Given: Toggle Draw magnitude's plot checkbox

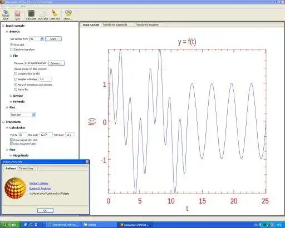Looking at the screenshot, I should (12, 140).
